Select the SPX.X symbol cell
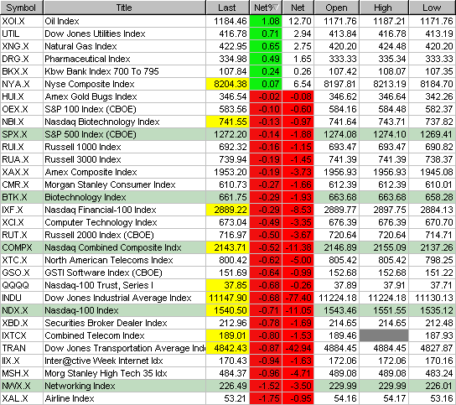Image resolution: width=456 pixels, height=405 pixels. [22, 134]
